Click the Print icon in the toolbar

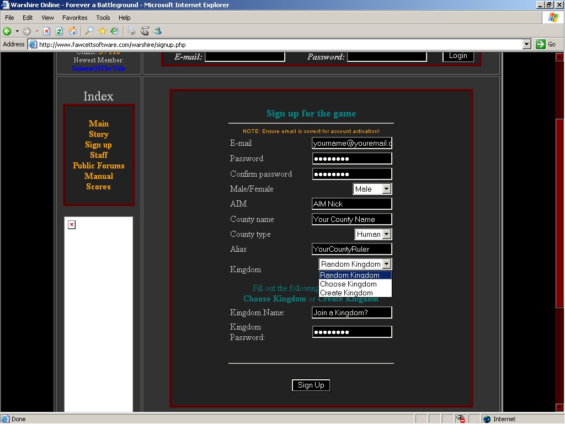pyautogui.click(x=132, y=31)
